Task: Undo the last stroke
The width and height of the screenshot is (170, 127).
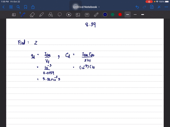Action: point(137,7)
